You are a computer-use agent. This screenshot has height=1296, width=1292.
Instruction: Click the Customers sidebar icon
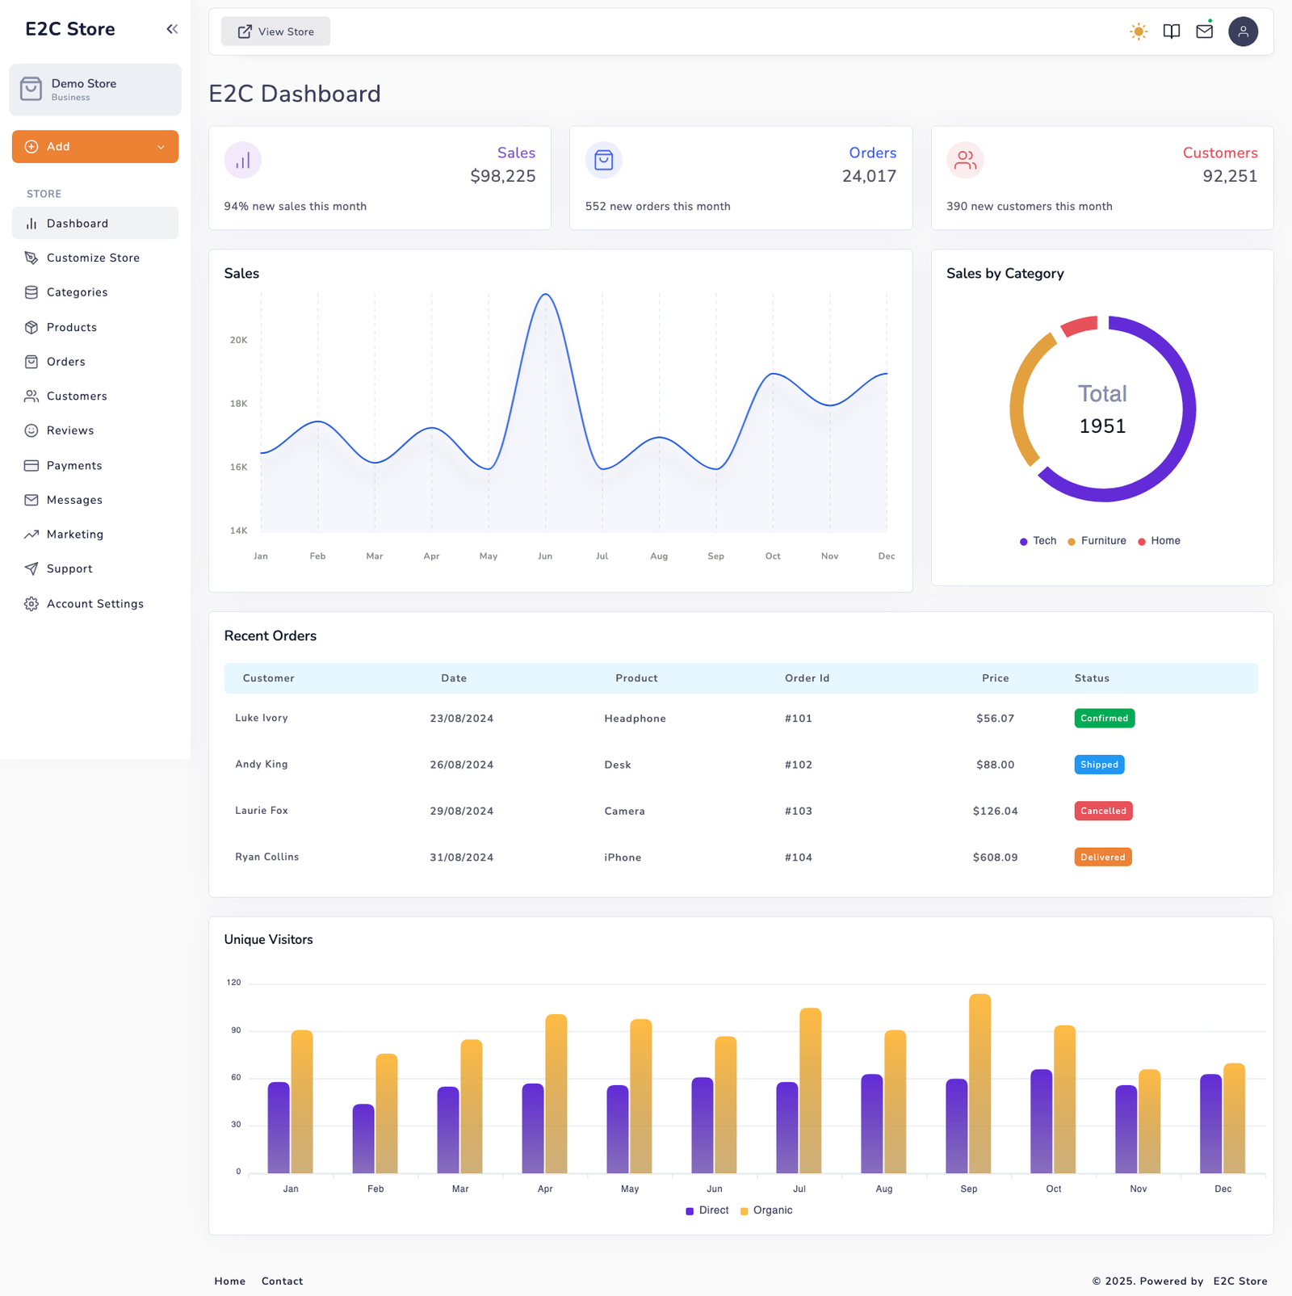pyautogui.click(x=31, y=396)
